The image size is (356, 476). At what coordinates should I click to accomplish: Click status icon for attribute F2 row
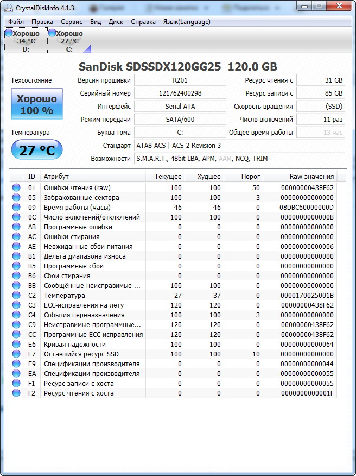tap(16, 393)
